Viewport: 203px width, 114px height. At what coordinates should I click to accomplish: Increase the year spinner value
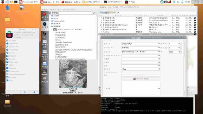(181, 51)
